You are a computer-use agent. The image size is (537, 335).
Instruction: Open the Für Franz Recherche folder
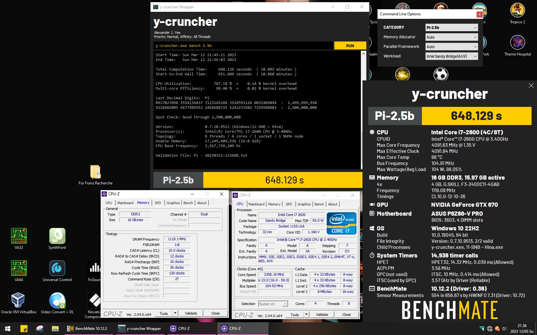(96, 175)
